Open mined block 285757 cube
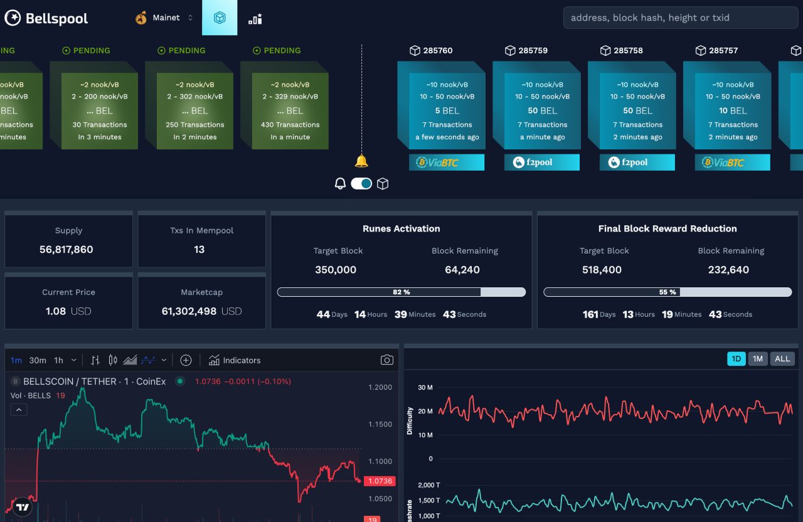This screenshot has width=803, height=522. point(727,105)
